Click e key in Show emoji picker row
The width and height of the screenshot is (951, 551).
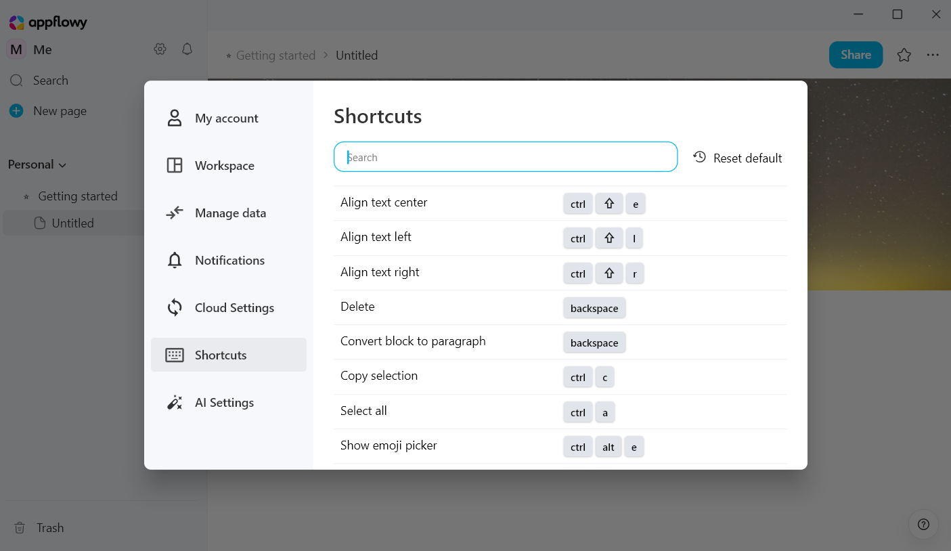click(x=634, y=447)
